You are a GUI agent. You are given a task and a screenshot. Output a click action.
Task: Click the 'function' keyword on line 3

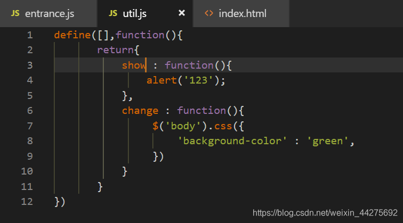pos(189,65)
